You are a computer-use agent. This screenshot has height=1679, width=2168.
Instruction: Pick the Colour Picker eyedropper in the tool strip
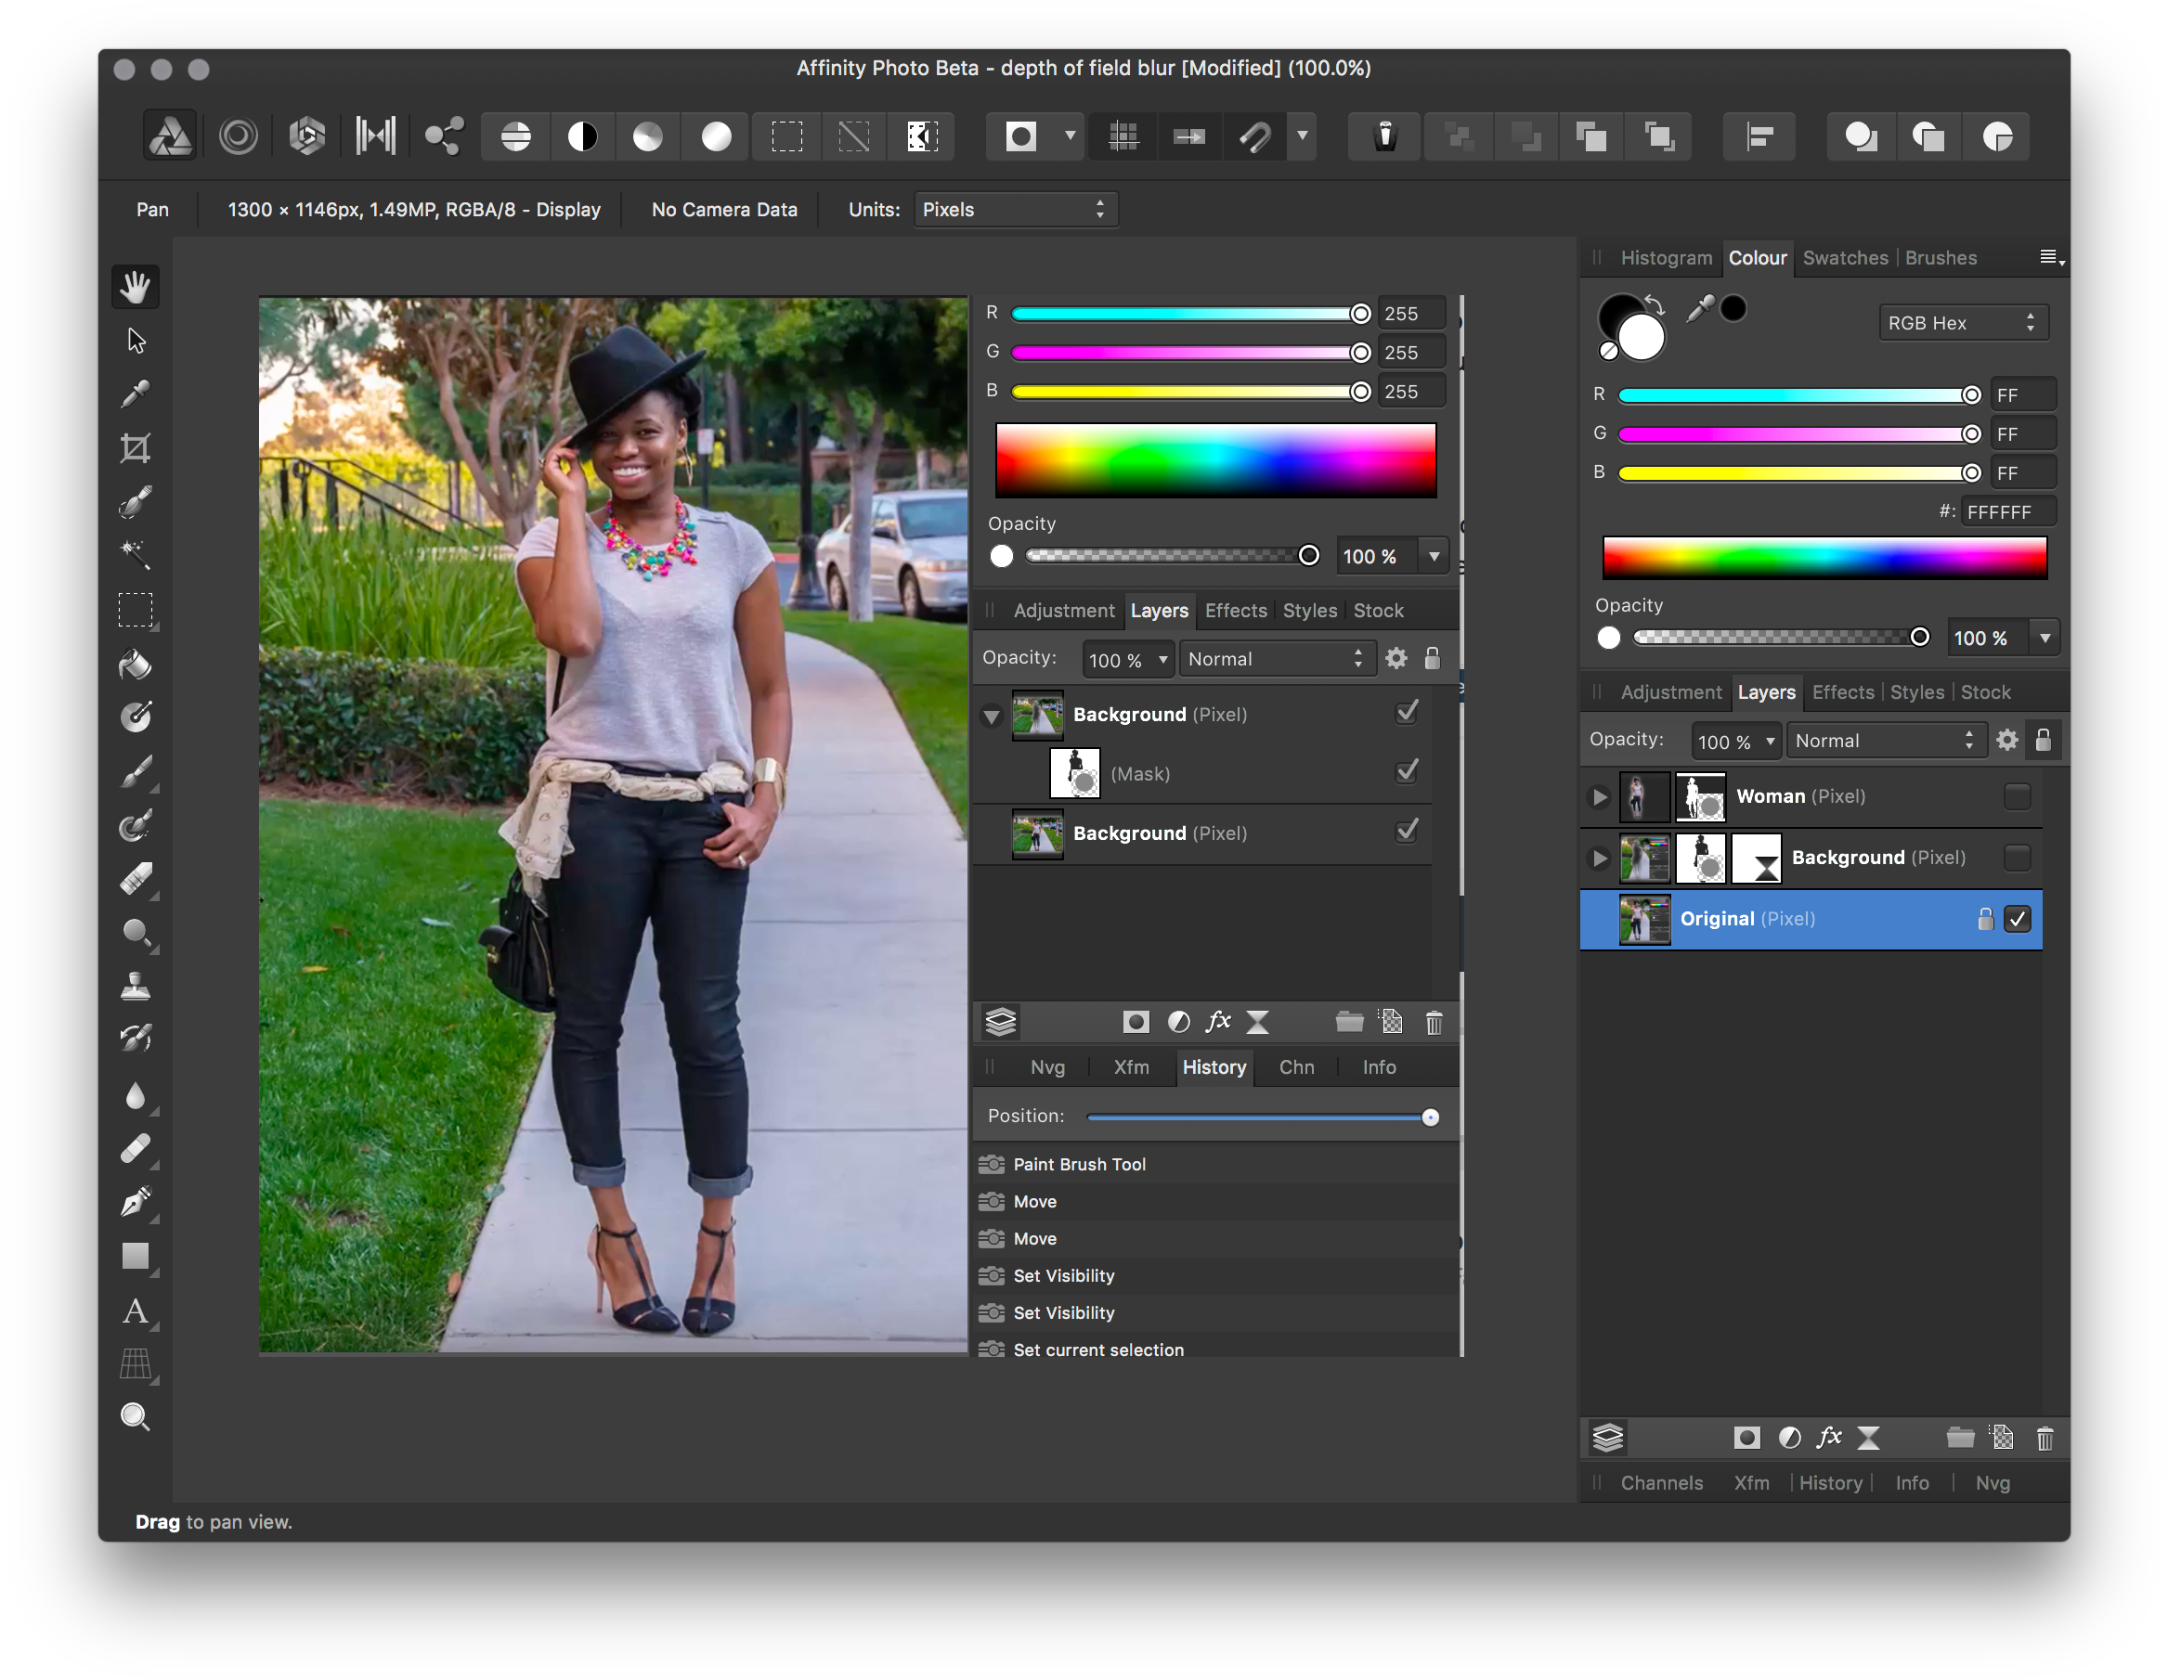point(136,394)
